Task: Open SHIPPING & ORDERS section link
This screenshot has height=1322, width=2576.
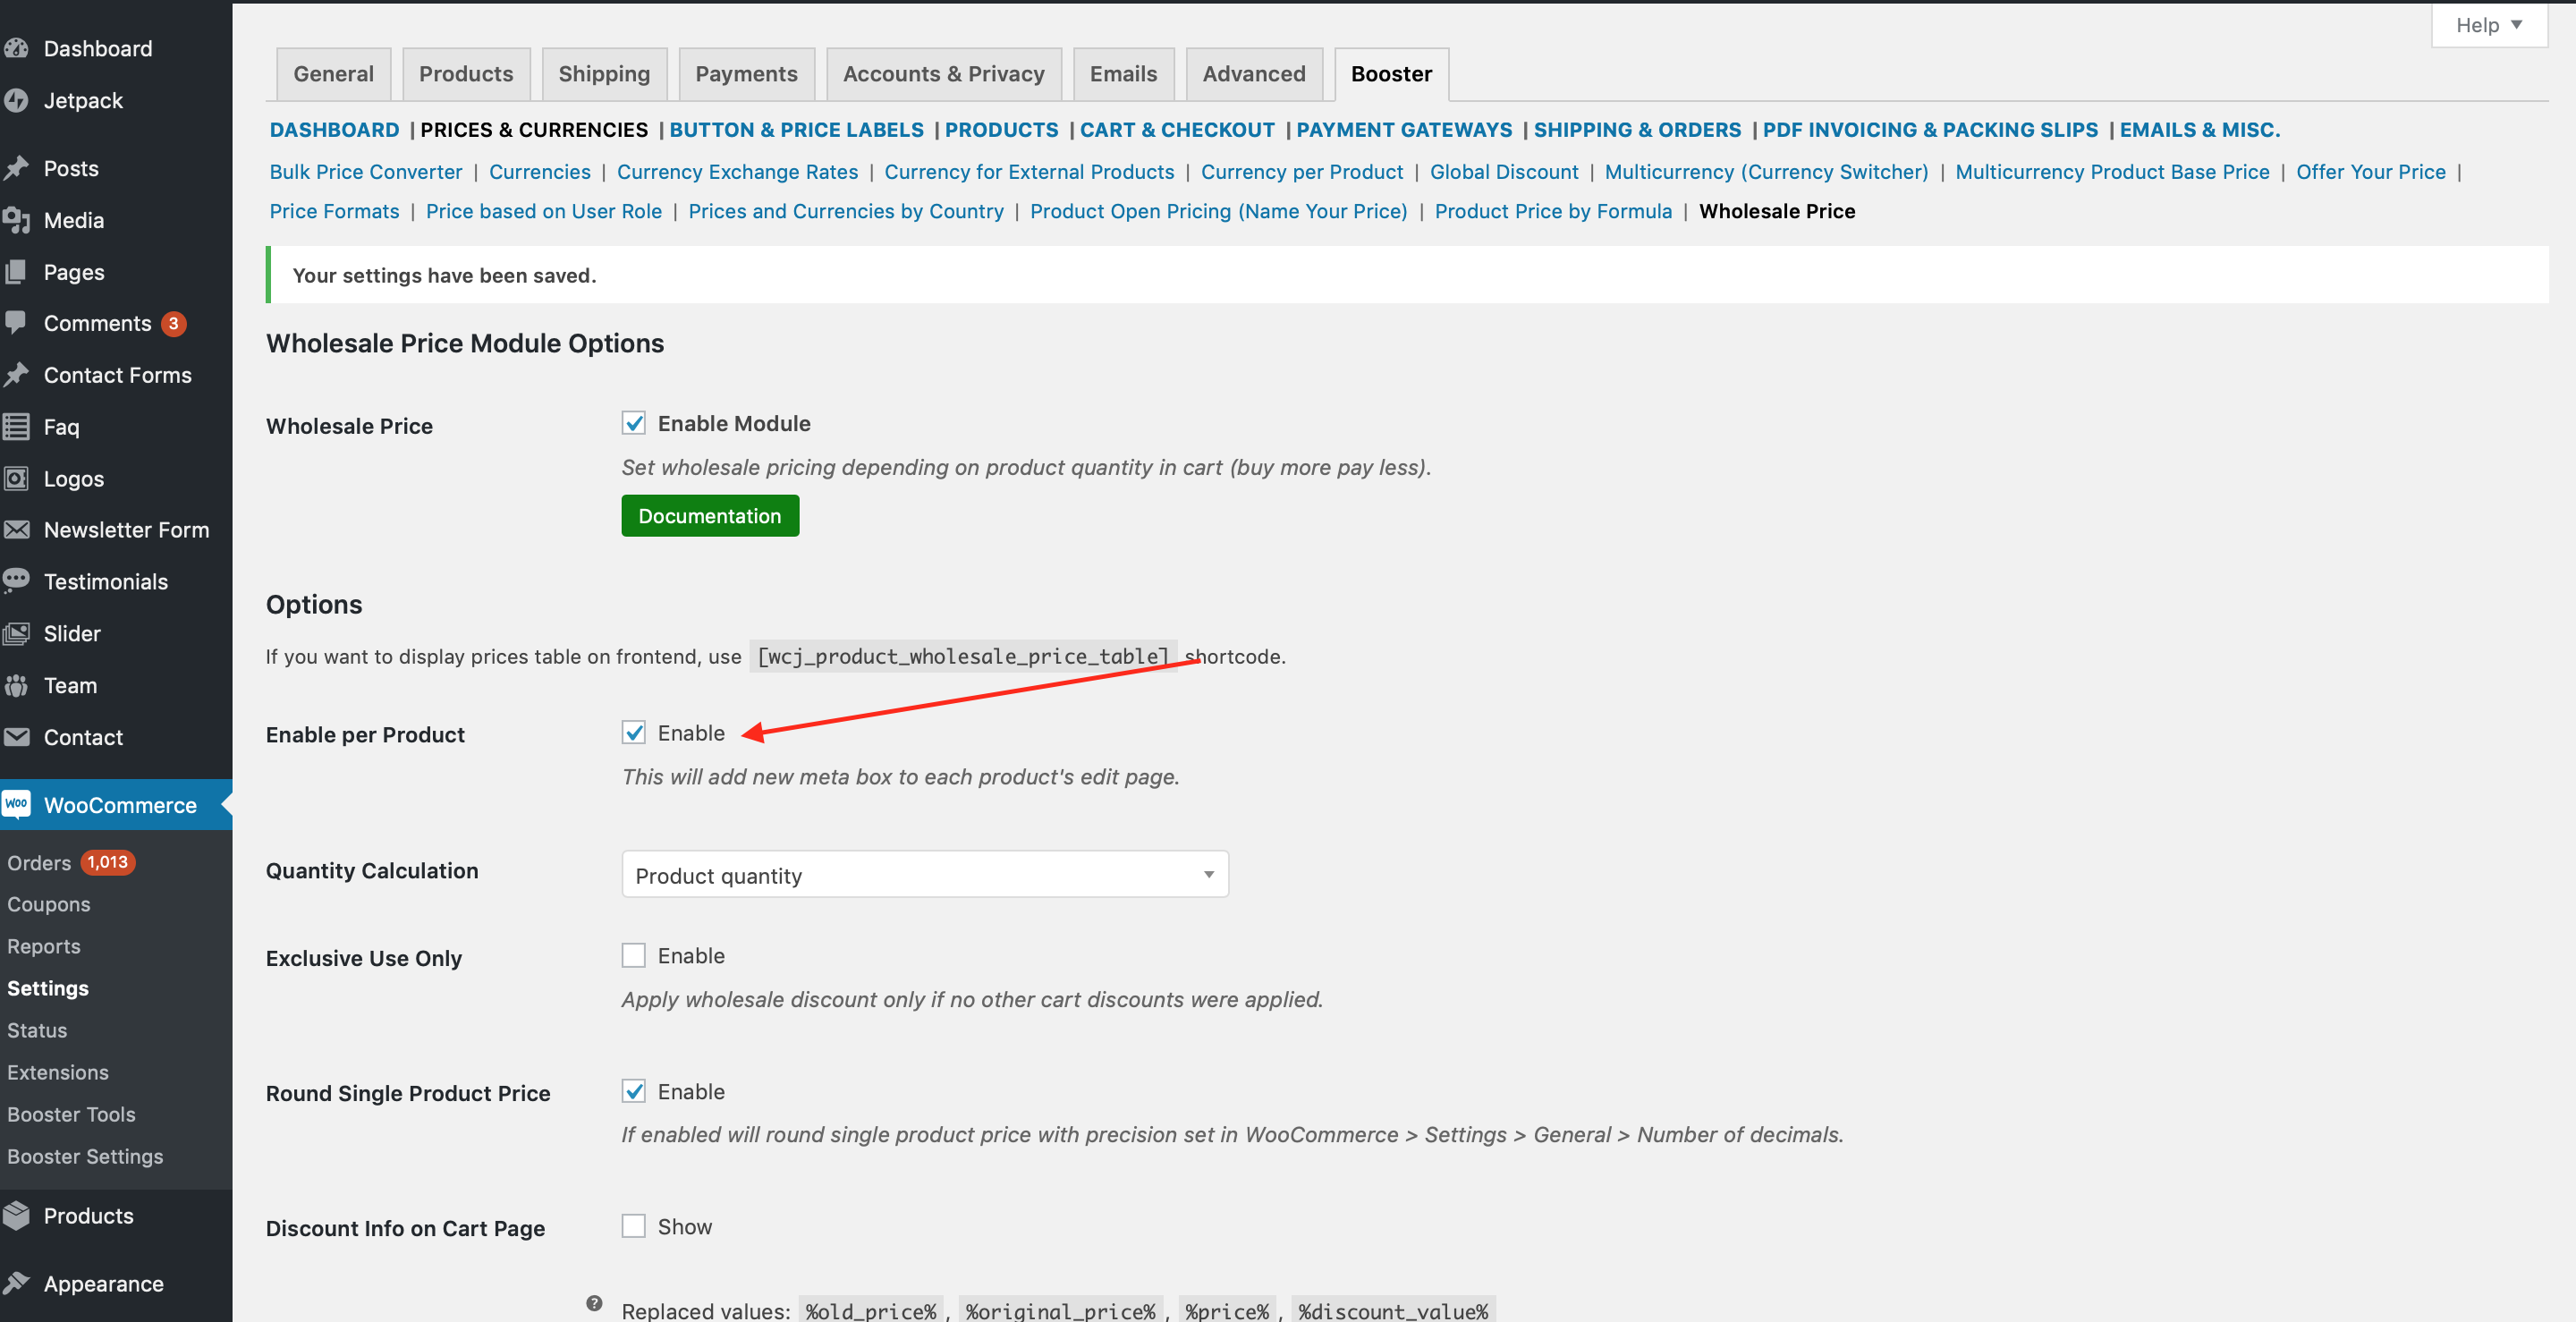Action: [x=1637, y=130]
